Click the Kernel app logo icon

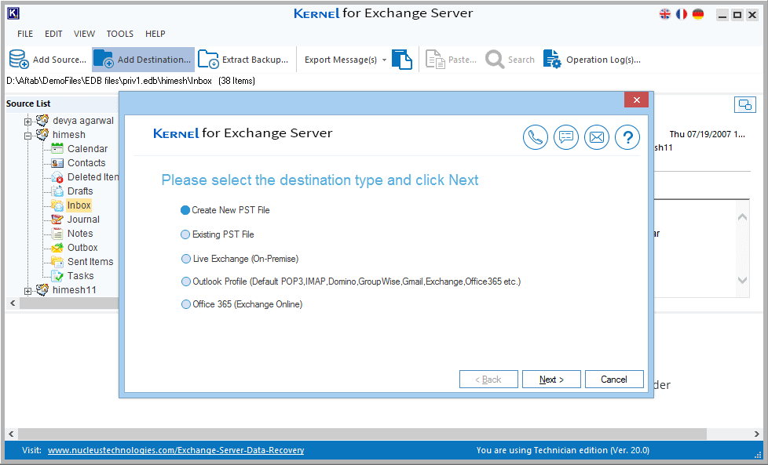[x=13, y=13]
